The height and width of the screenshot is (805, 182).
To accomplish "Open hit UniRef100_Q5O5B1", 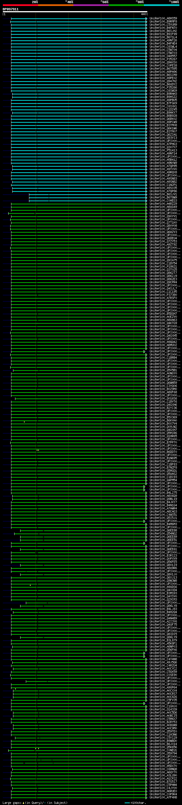I will 163,370.
